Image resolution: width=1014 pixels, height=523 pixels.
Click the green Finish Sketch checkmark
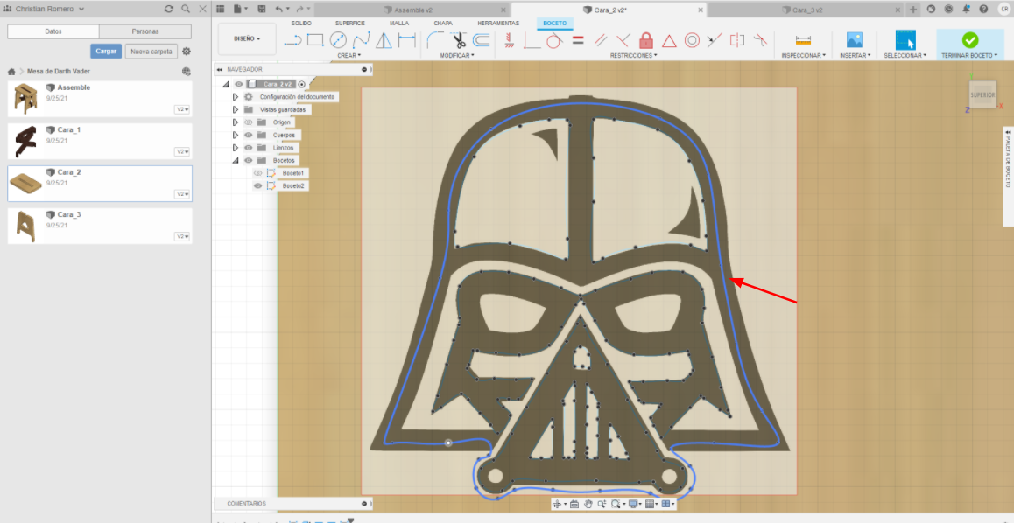coord(970,40)
